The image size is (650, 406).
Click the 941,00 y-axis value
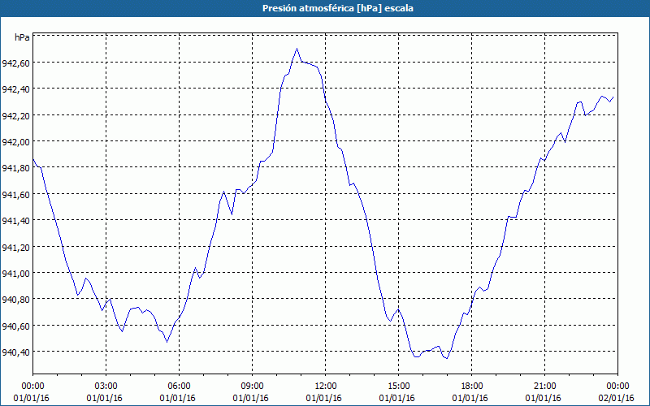click(x=15, y=273)
